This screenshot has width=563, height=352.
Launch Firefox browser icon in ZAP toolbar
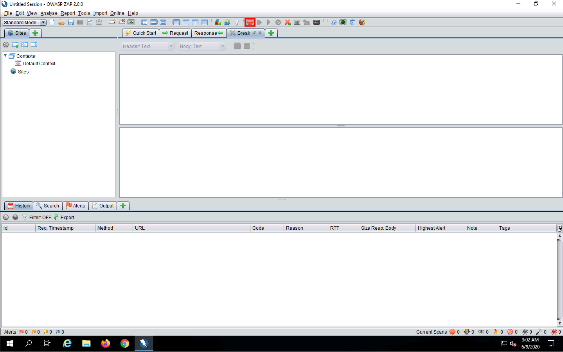[x=362, y=22]
